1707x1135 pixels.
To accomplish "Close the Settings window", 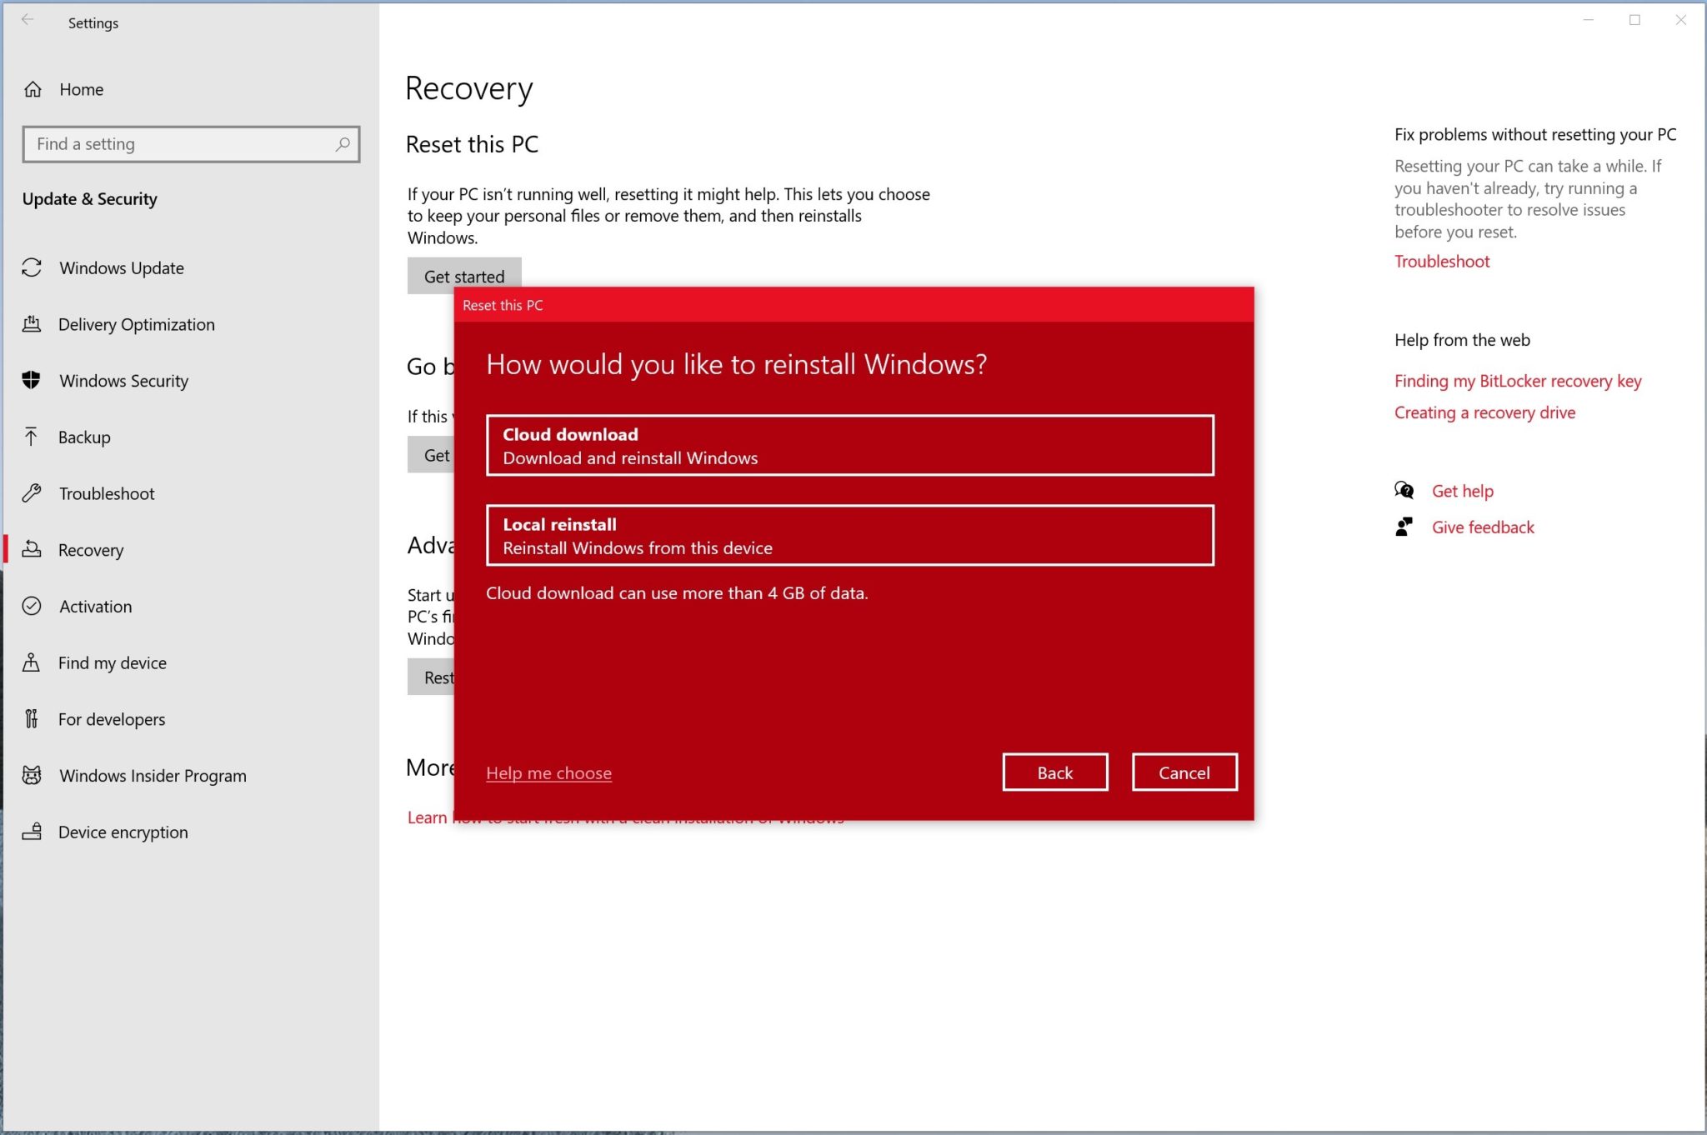I will (x=1680, y=20).
